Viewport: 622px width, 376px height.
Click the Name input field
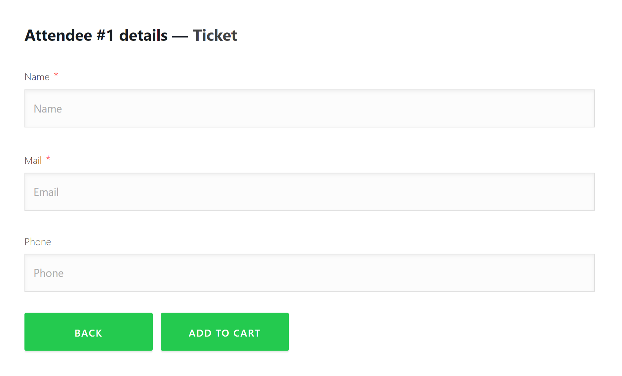tap(309, 108)
